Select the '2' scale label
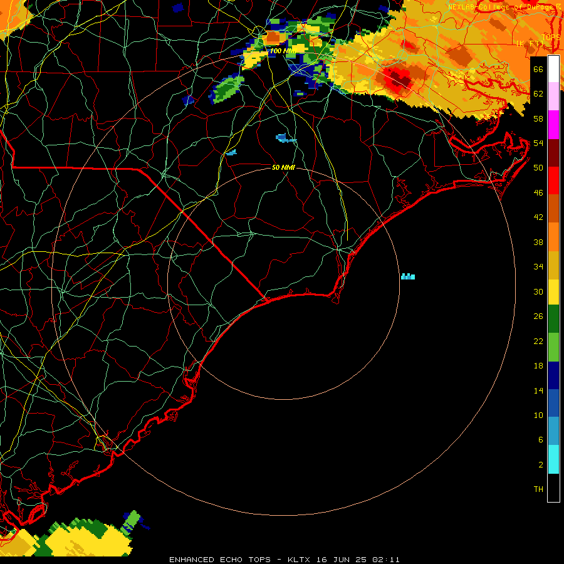This screenshot has width=564, height=564. 540,465
